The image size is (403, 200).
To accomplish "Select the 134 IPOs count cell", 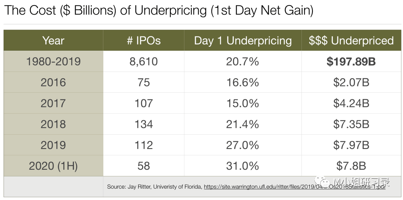I will coord(144,124).
